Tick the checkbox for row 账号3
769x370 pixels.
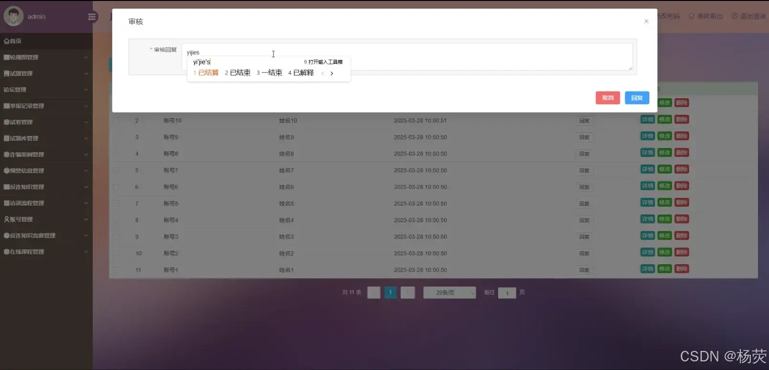pyautogui.click(x=116, y=237)
